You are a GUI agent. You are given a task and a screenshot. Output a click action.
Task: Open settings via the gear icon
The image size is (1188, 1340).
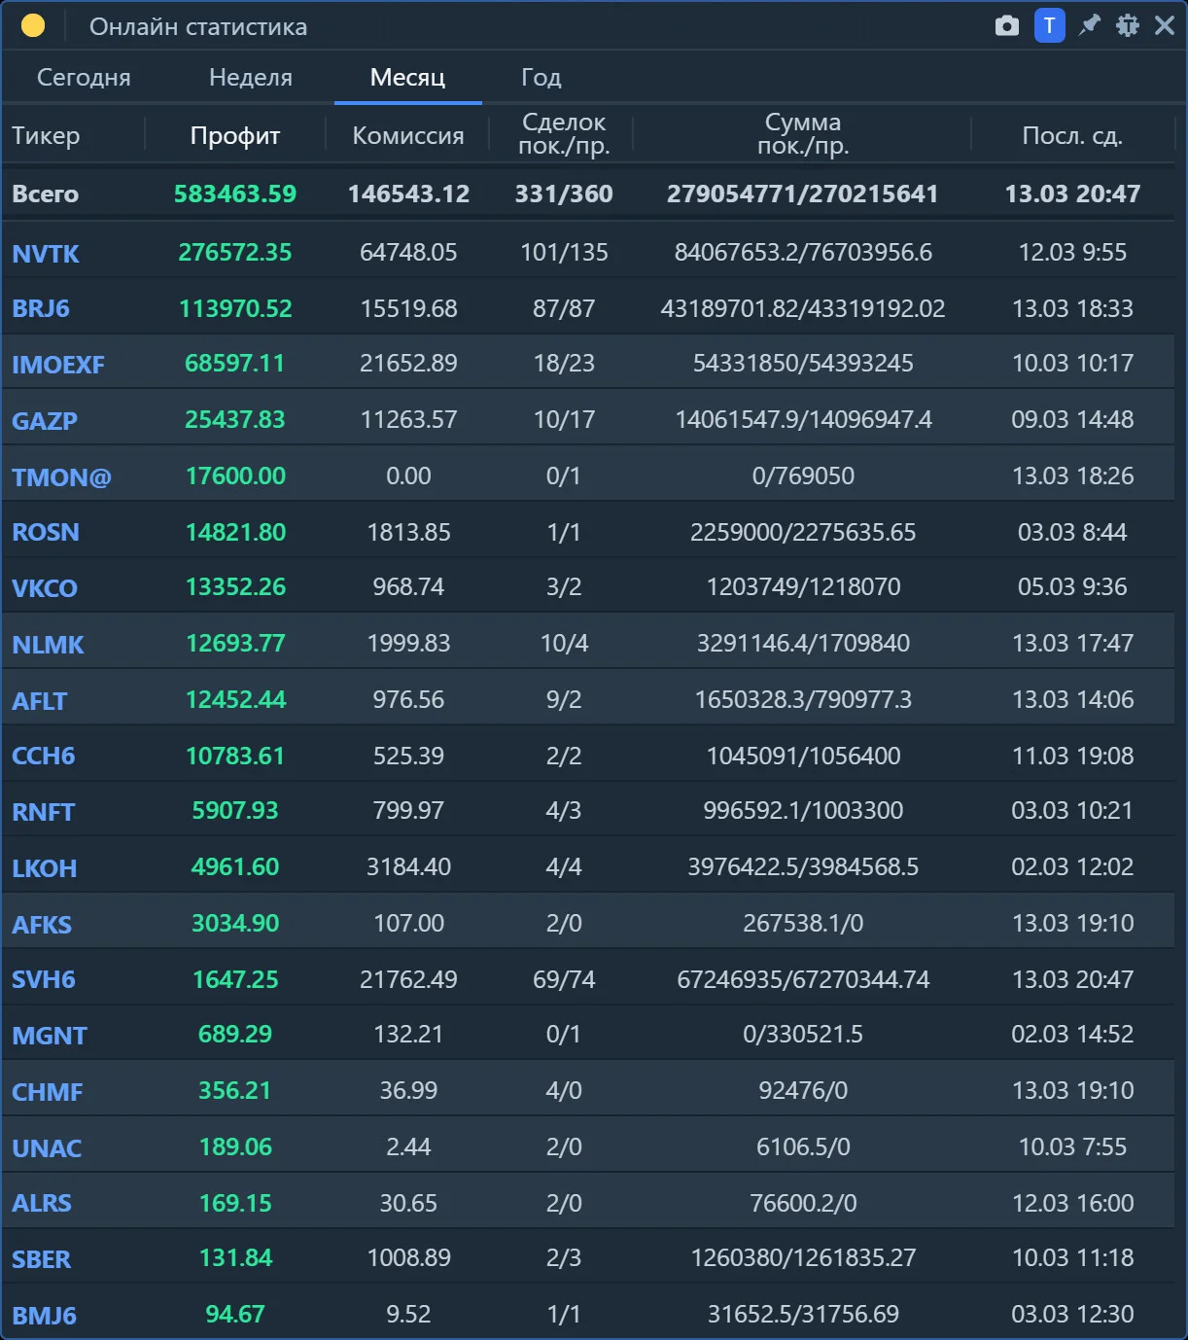pos(1128,25)
